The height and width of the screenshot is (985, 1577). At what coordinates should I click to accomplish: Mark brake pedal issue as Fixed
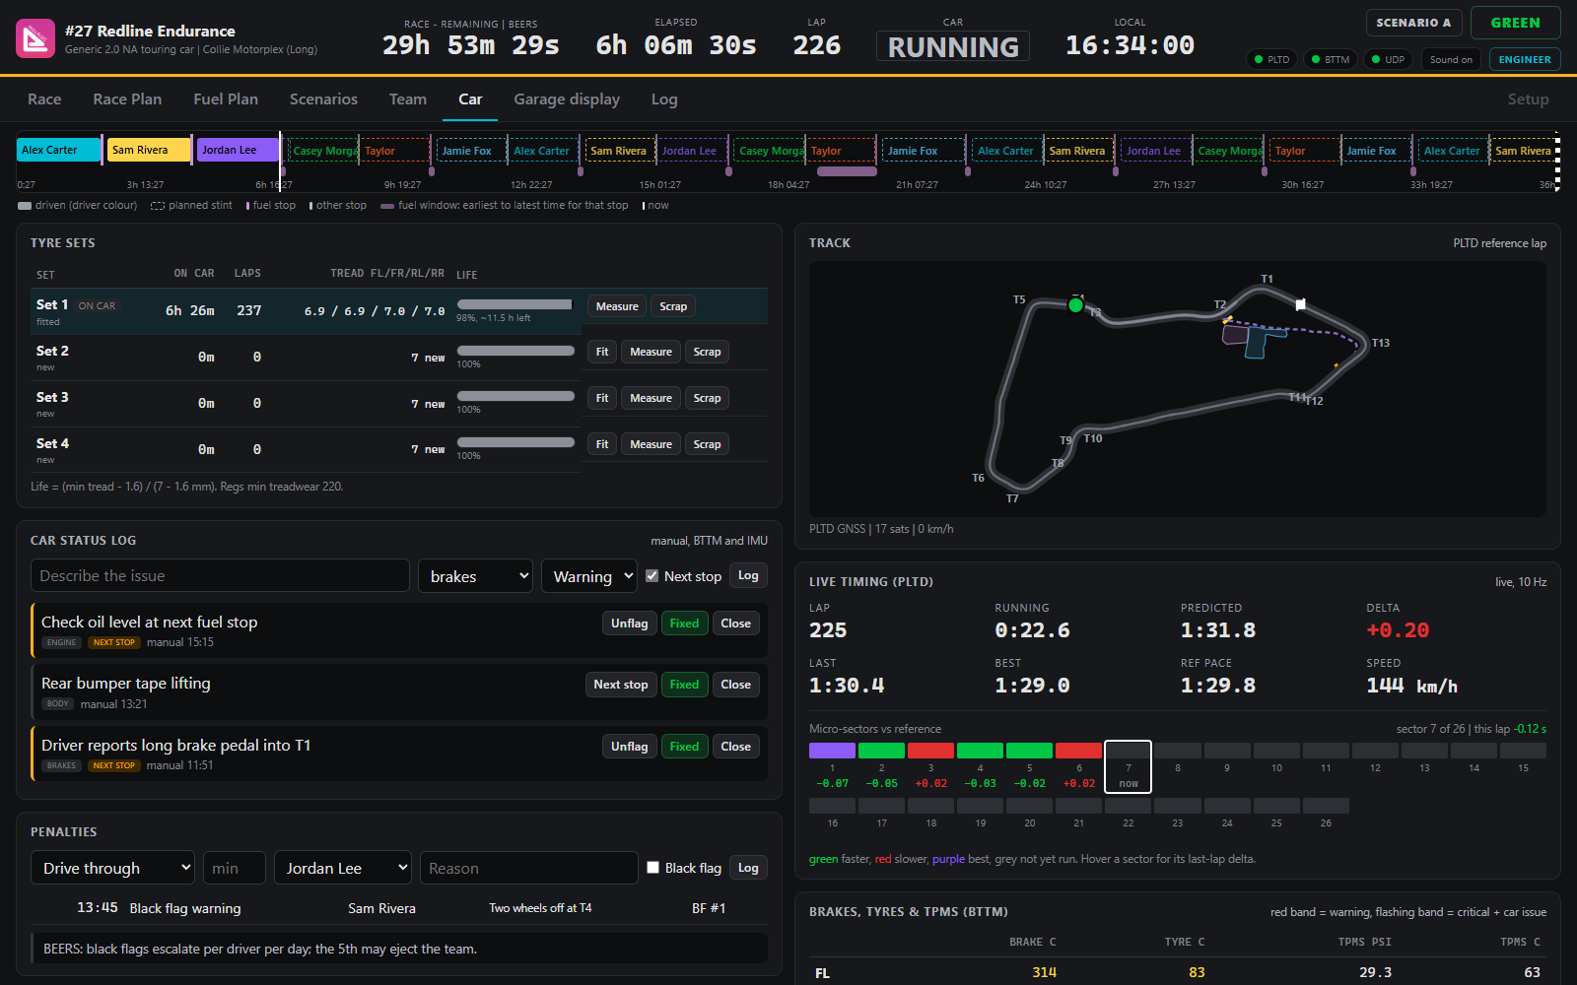click(x=684, y=747)
